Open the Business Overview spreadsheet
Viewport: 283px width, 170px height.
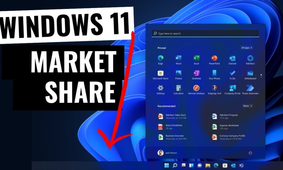coord(172,137)
